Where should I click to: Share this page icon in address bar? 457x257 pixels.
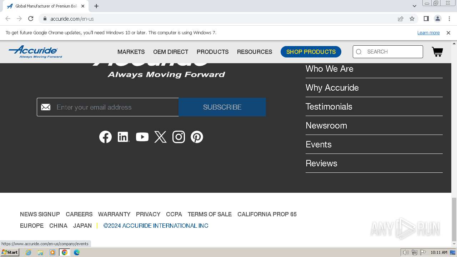[401, 19]
